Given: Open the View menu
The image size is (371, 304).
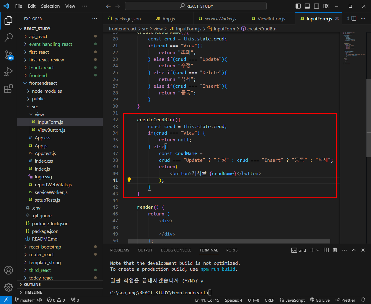Looking at the screenshot, I should click(70, 6).
